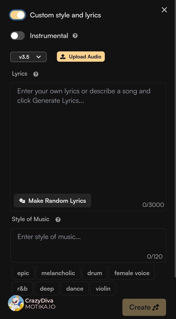The width and height of the screenshot is (176, 319).
Task: Click the Lyrics help question mark icon
Action: pos(36,74)
